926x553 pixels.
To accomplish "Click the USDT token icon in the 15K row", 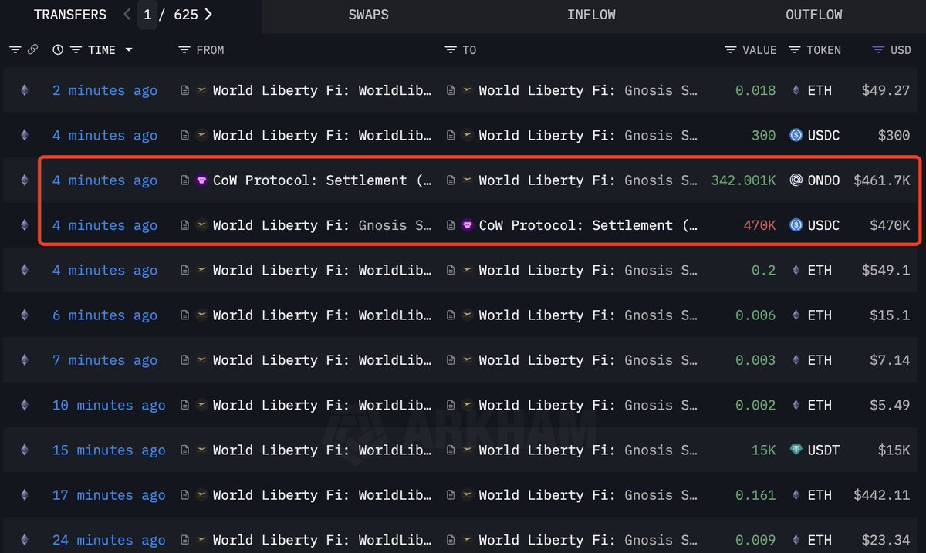I will 796,450.
